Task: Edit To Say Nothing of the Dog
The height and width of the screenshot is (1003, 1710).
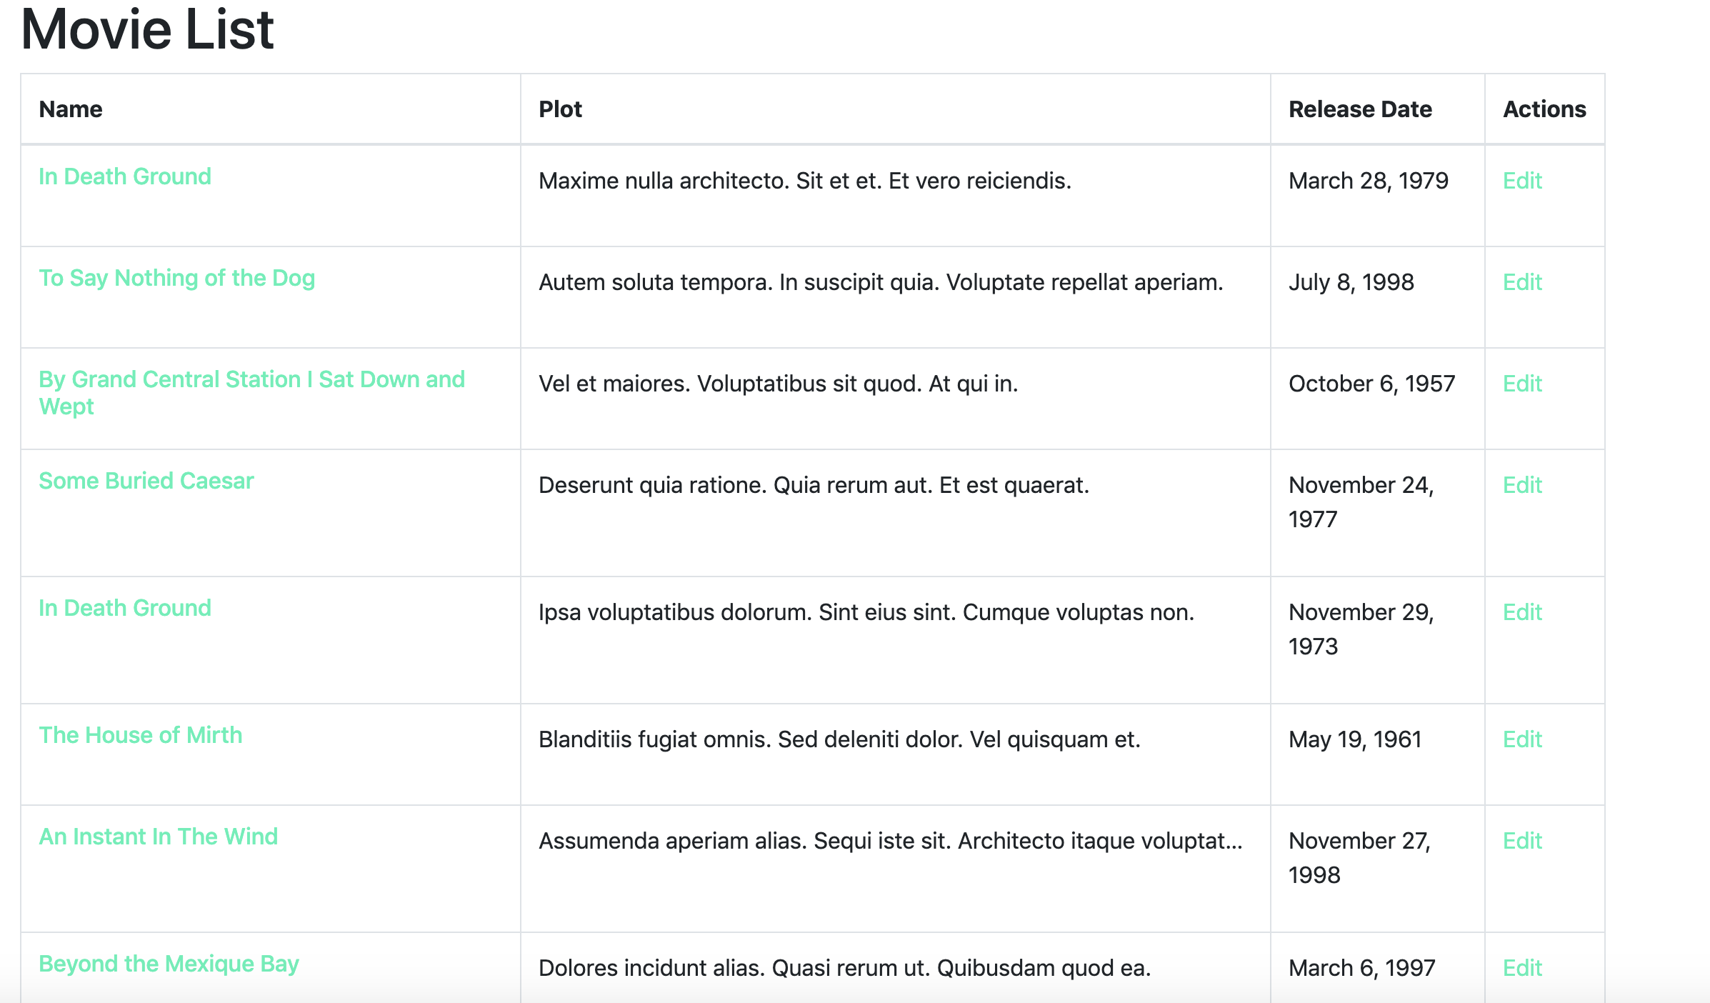Action: tap(1522, 282)
